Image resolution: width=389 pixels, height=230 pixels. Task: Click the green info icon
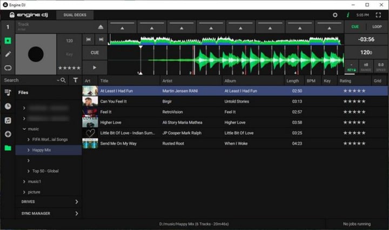348,15
